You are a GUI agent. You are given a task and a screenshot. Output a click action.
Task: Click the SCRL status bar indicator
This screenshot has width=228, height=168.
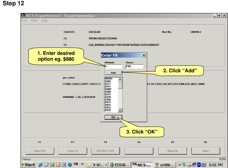coord(223,159)
